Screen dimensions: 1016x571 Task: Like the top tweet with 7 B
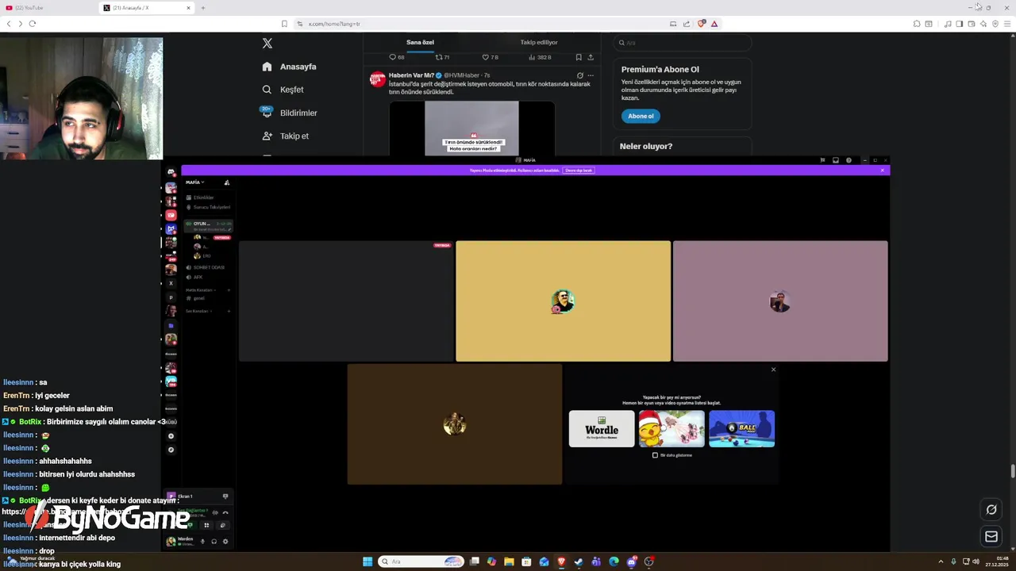pos(491,57)
